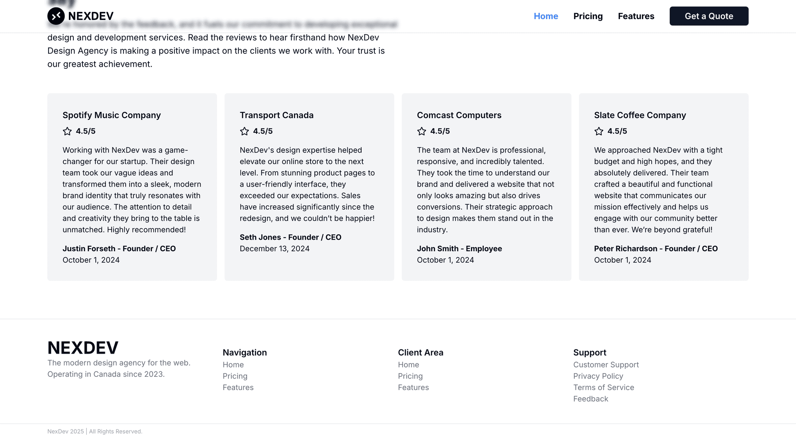Click the footer Support column heading
The width and height of the screenshot is (796, 439).
point(590,352)
